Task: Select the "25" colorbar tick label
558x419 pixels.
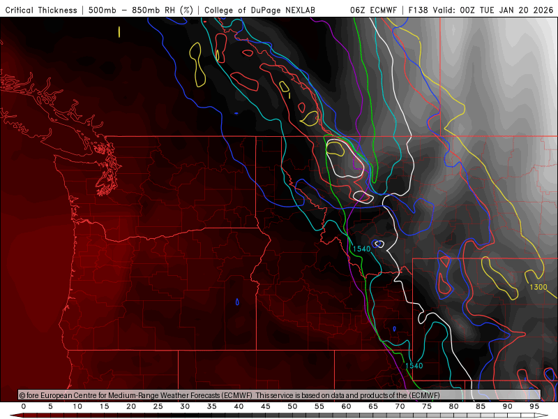Action: (158, 406)
